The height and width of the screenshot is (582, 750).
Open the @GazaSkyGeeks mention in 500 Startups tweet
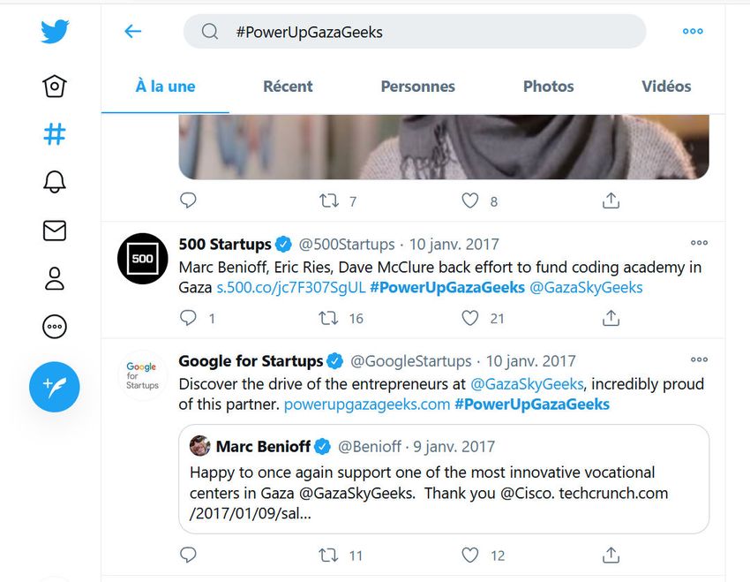click(586, 288)
